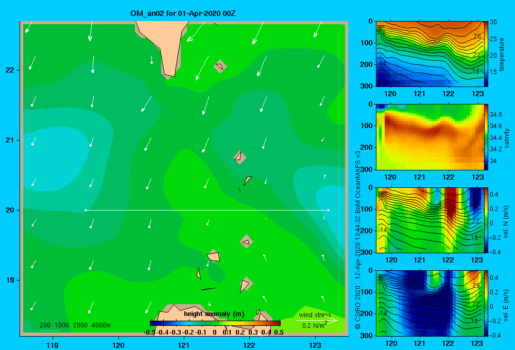The height and width of the screenshot is (350, 515).
Task: Click longitude tick label 122 under the main map
Action: click(x=249, y=345)
